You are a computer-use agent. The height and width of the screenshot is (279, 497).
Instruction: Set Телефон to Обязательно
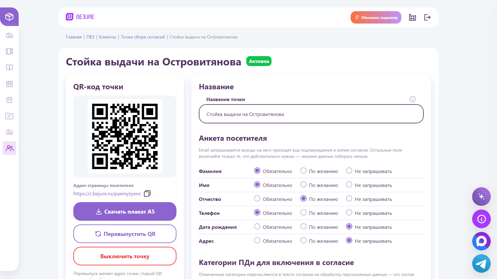(x=257, y=212)
